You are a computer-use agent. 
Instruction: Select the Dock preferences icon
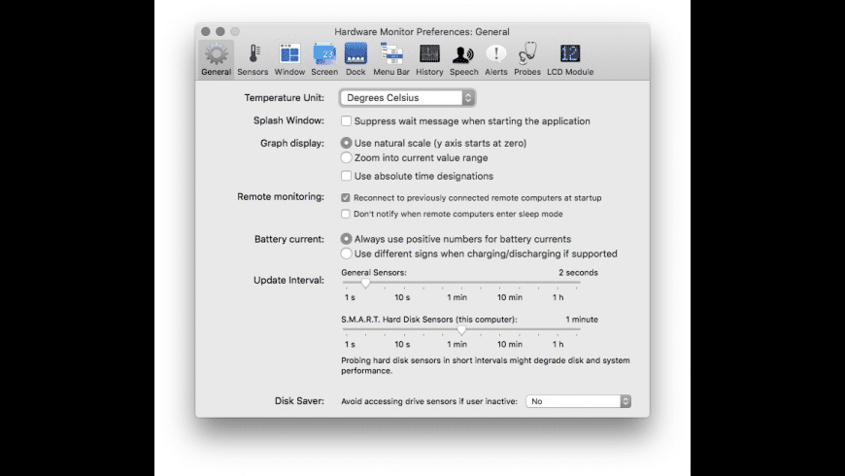coord(355,53)
